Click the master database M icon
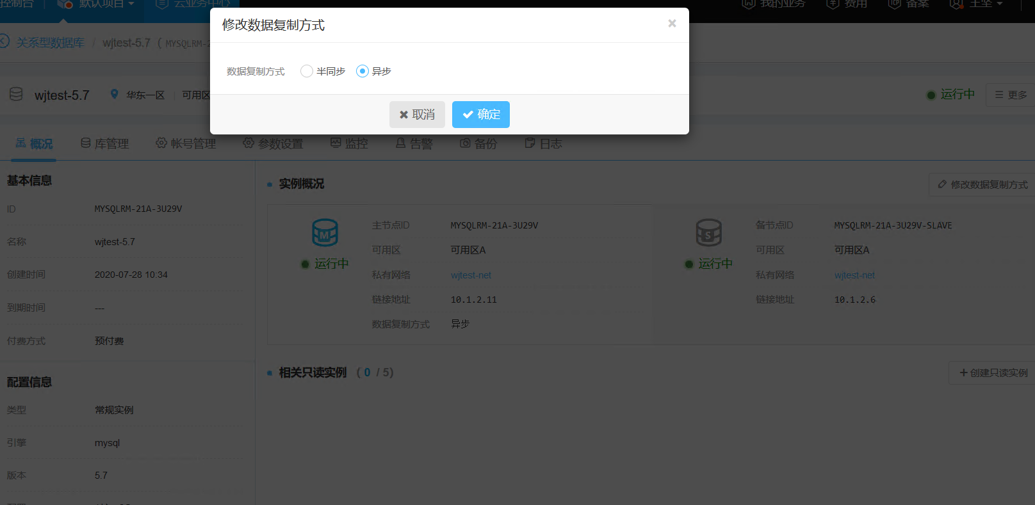This screenshot has height=505, width=1035. pos(325,233)
